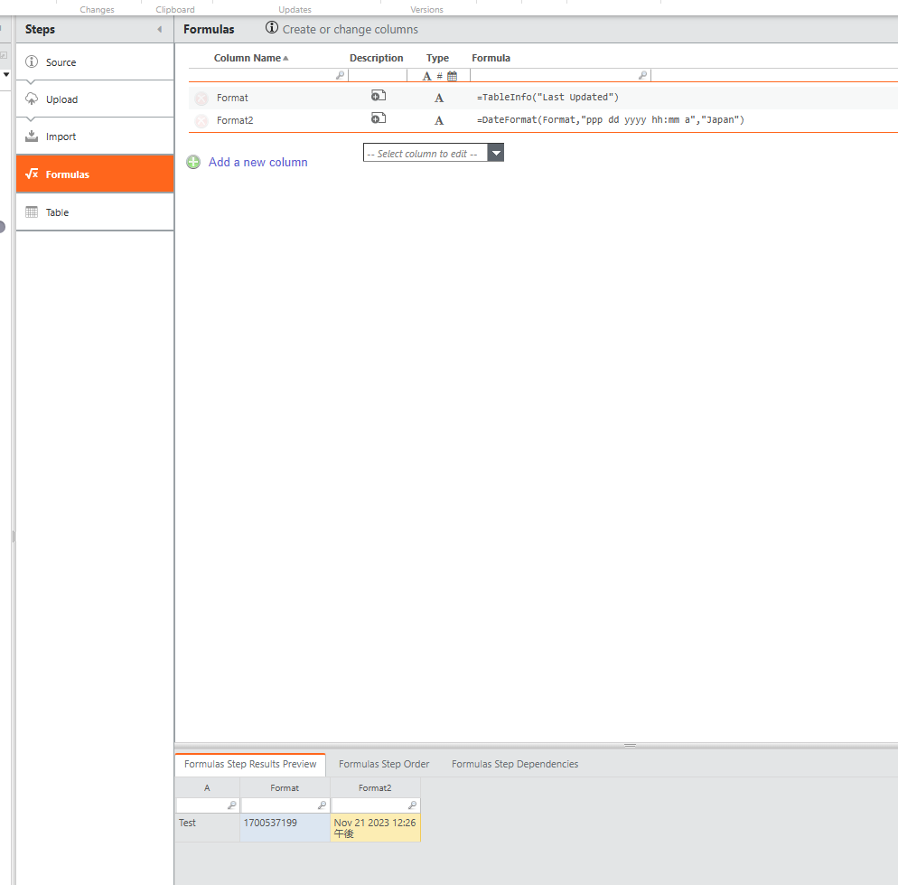Click text type icon for Format
The image size is (898, 885).
439,98
